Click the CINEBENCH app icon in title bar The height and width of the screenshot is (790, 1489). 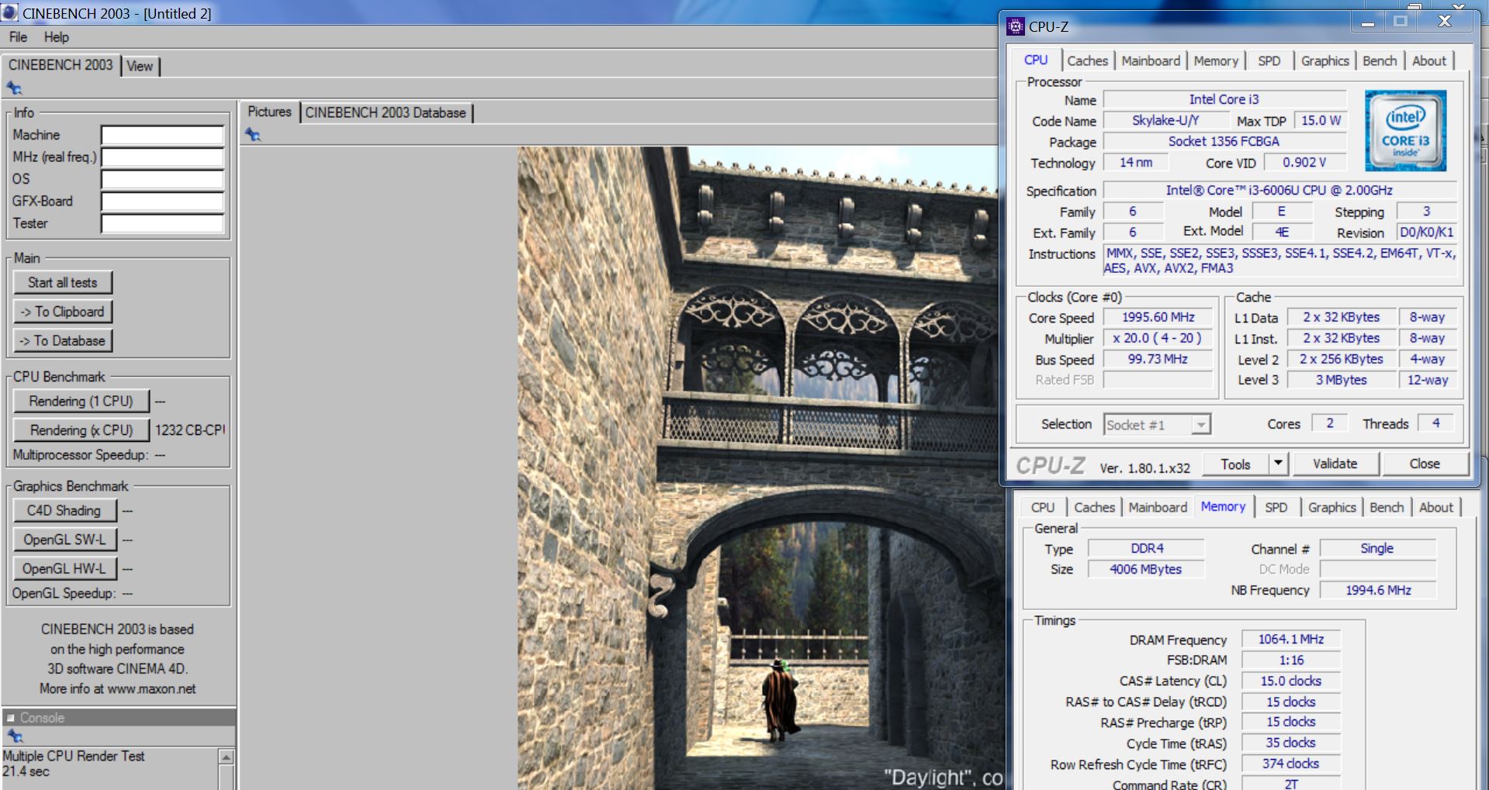tap(10, 12)
